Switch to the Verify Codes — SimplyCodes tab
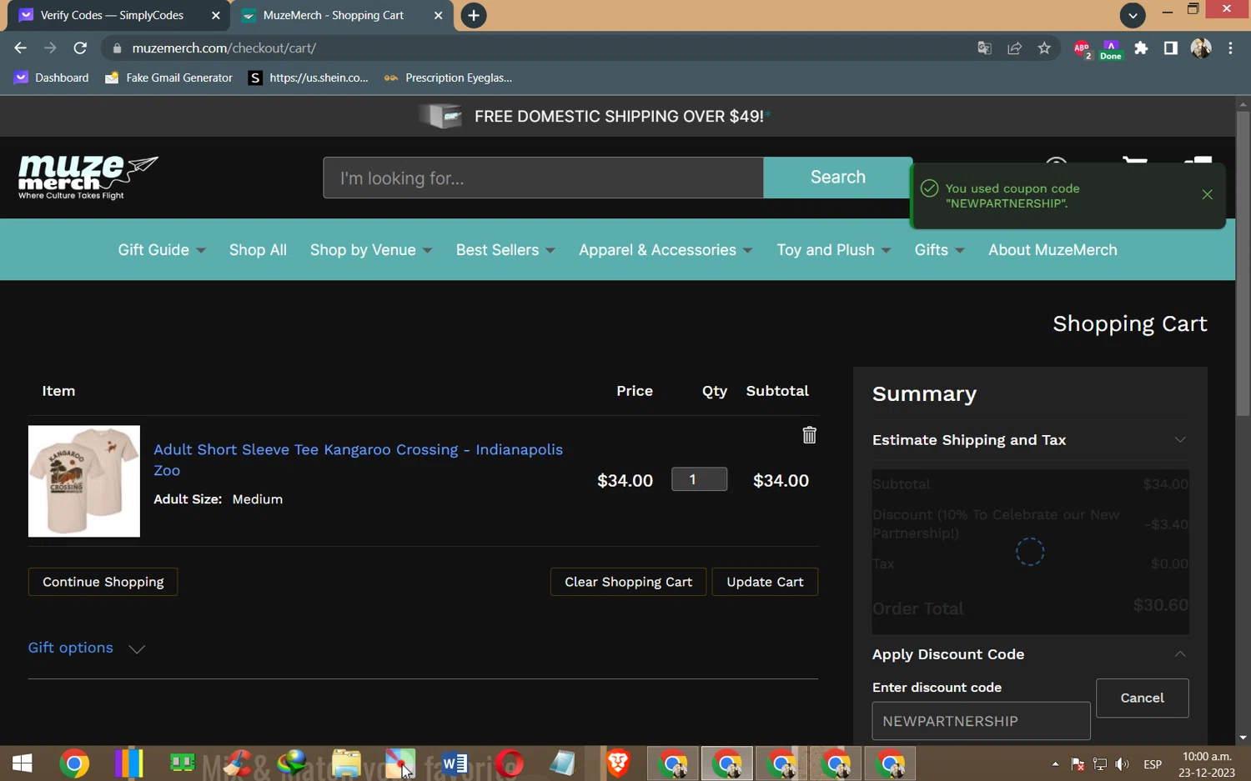Image resolution: width=1251 pixels, height=781 pixels. pos(112,15)
